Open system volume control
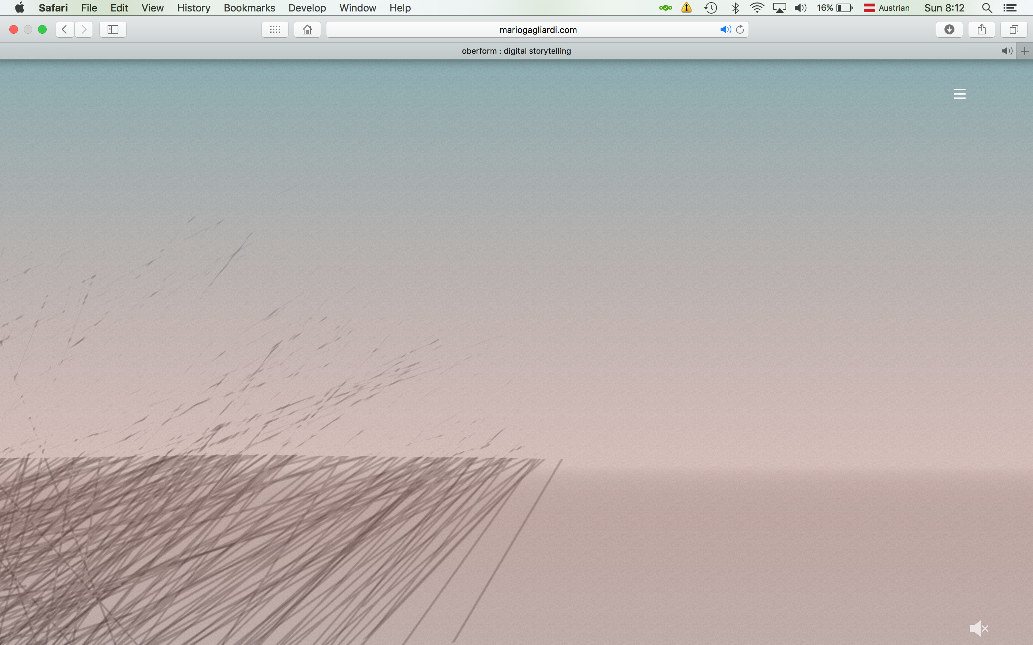The height and width of the screenshot is (645, 1033). tap(800, 8)
